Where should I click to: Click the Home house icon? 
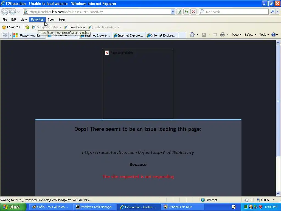point(192,35)
